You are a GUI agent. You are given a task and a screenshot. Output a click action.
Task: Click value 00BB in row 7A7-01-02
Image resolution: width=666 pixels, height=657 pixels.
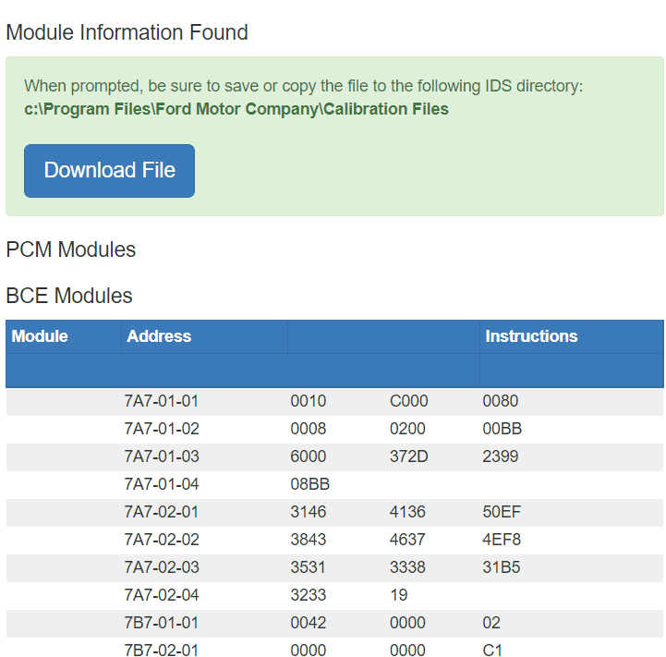click(503, 429)
